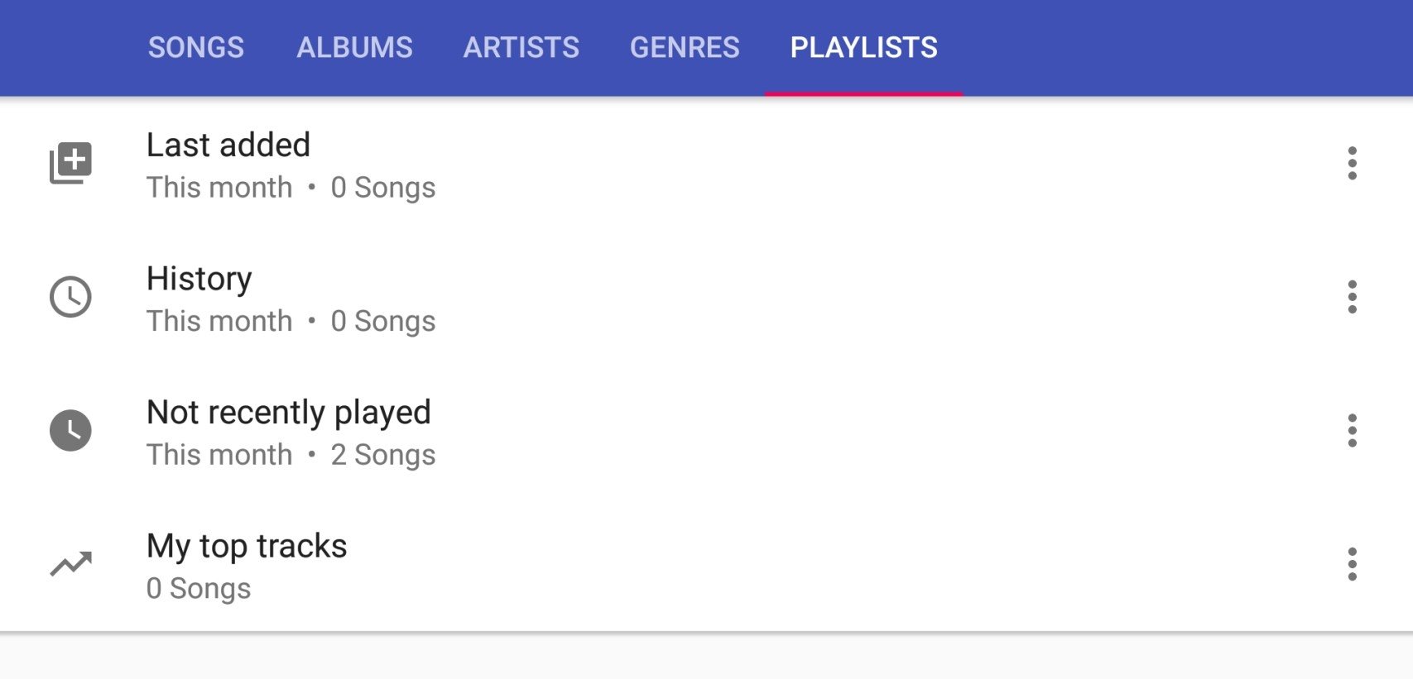This screenshot has width=1413, height=679.
Task: Tap the History clock outline icon
Action: pos(70,297)
